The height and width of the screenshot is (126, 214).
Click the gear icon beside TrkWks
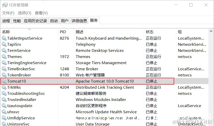[4, 87]
